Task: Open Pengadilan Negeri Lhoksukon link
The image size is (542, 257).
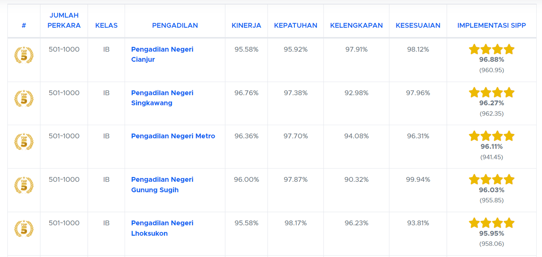Action: (x=162, y=228)
